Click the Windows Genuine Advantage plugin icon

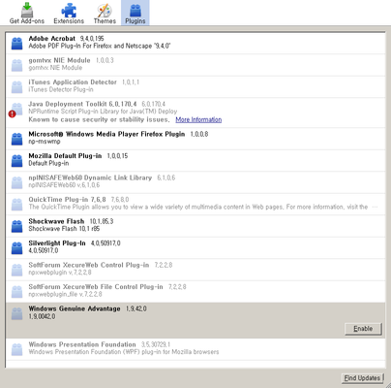[x=16, y=313]
